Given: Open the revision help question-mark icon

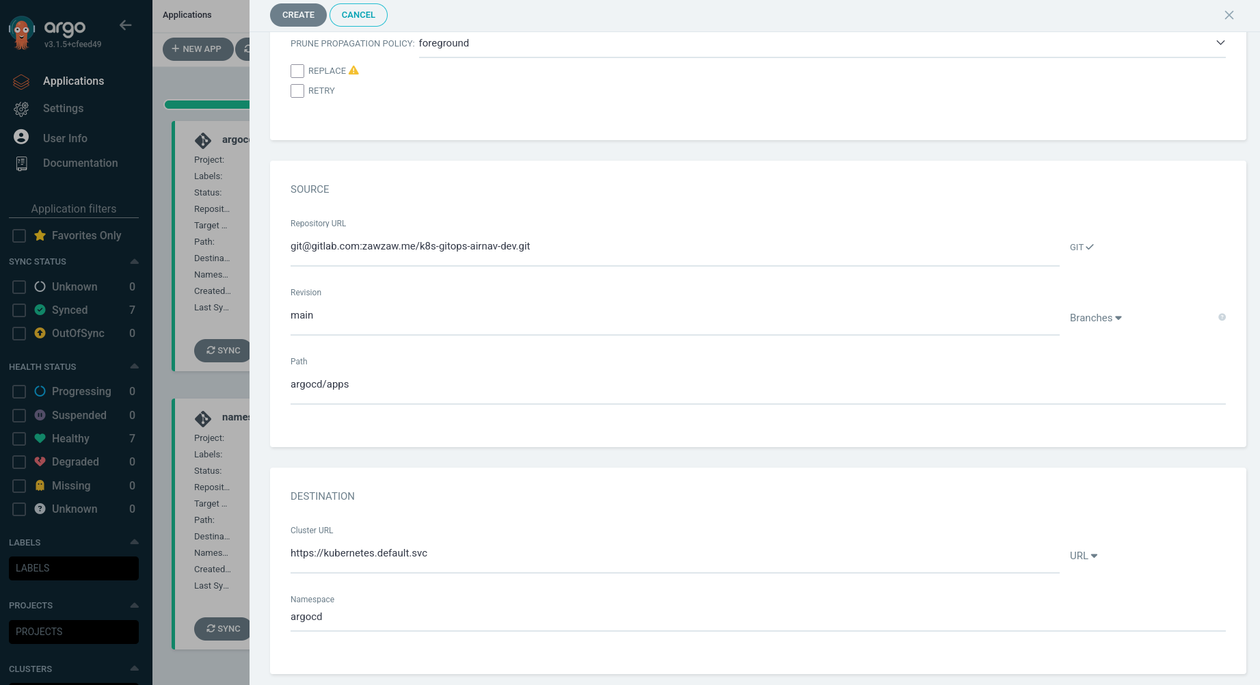Looking at the screenshot, I should tap(1222, 317).
